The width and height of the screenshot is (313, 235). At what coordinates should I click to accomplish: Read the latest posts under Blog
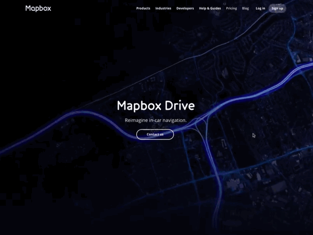point(245,8)
